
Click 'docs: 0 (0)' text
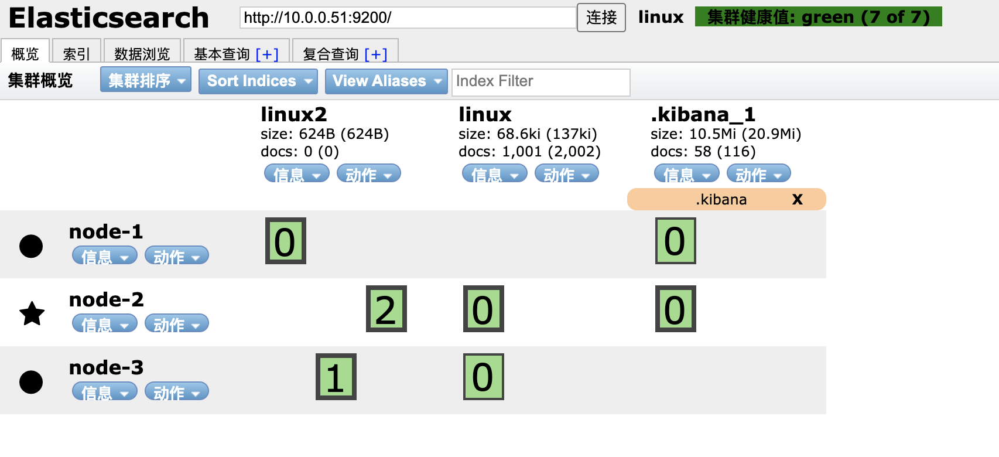[x=300, y=152]
